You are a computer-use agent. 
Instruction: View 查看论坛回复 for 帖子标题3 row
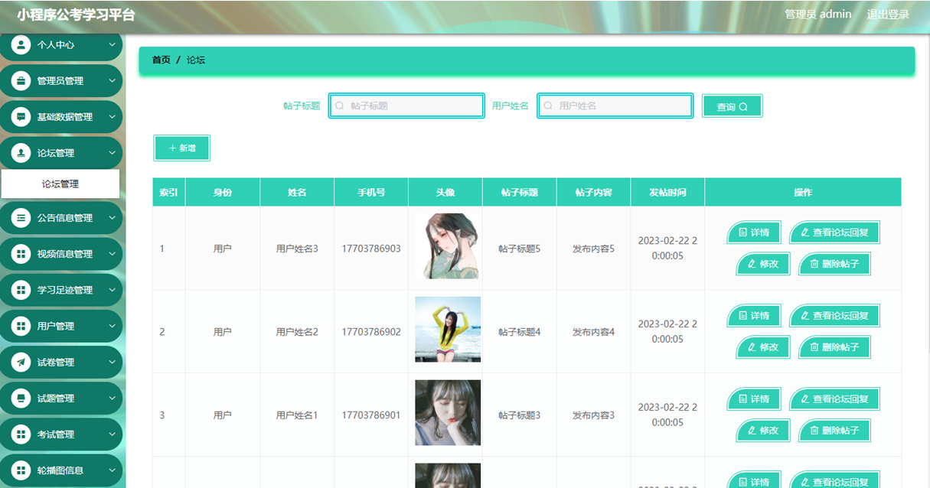pyautogui.click(x=834, y=399)
